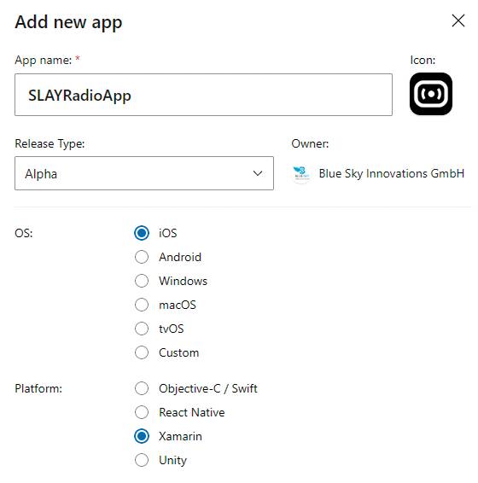Click the Android label text
Image resolution: width=478 pixels, height=483 pixels.
coord(180,257)
